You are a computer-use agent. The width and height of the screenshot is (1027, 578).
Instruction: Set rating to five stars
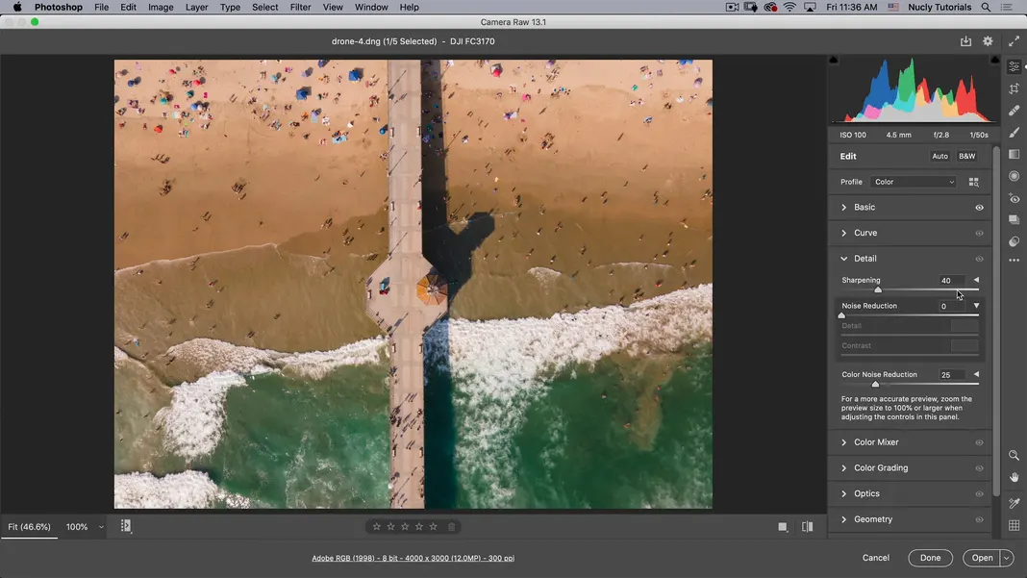click(x=433, y=527)
